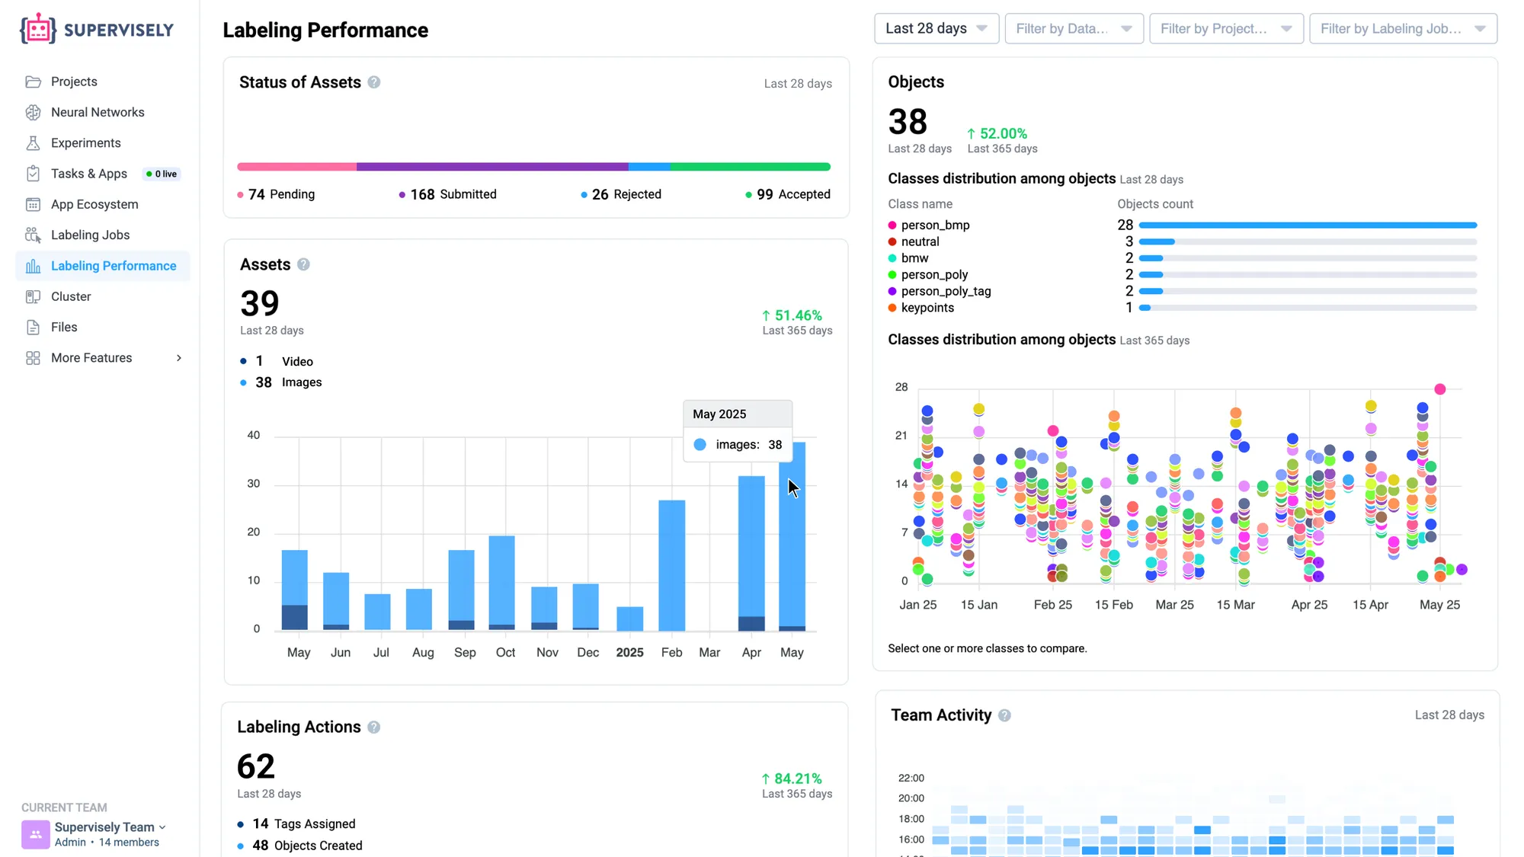Select person_poly class row
Screen dimensions: 1524x857
(x=1182, y=275)
